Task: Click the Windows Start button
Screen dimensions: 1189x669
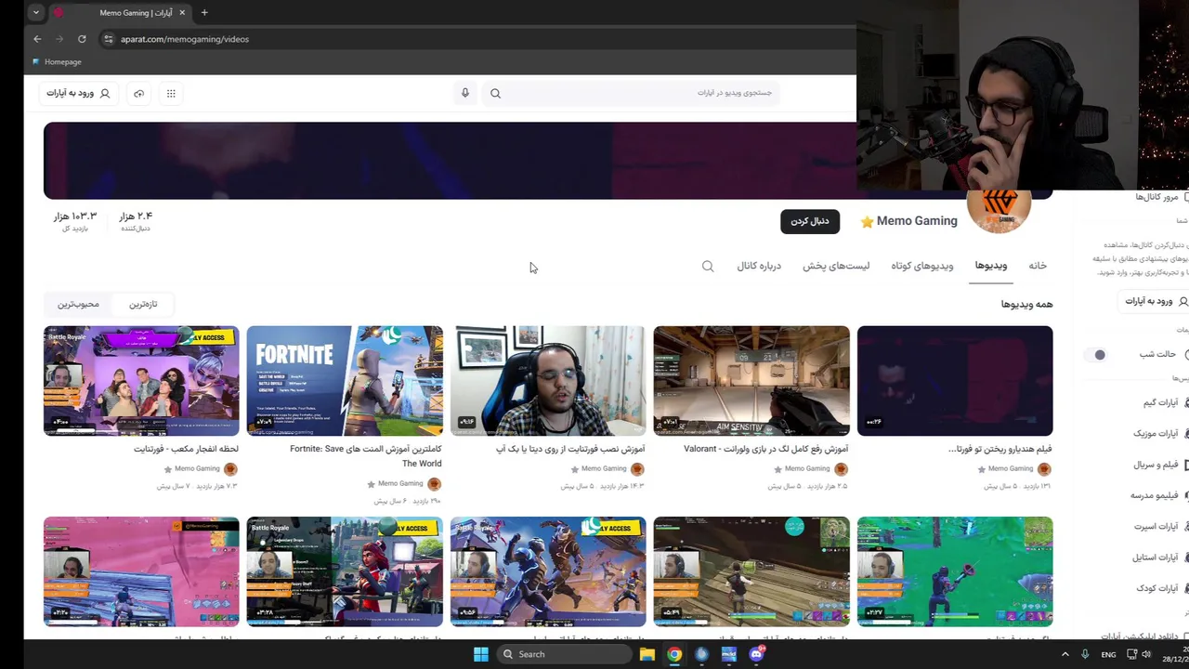Action: coord(481,654)
